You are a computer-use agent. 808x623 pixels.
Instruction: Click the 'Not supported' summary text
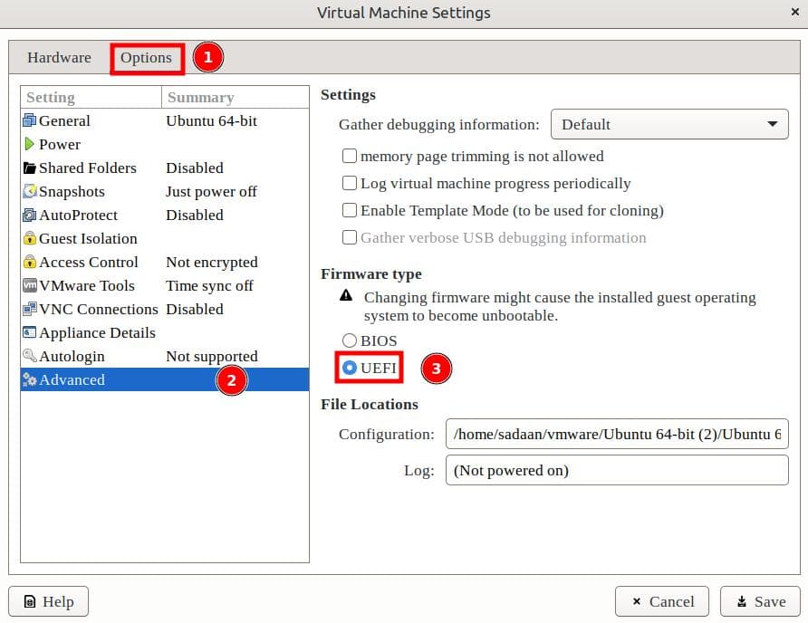point(212,357)
